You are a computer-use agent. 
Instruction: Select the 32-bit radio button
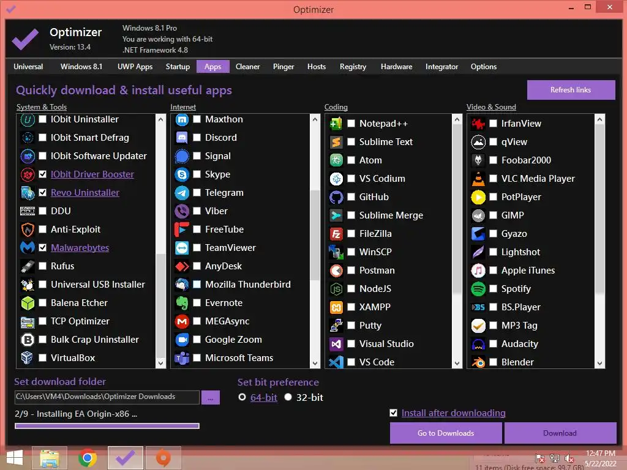[288, 397]
